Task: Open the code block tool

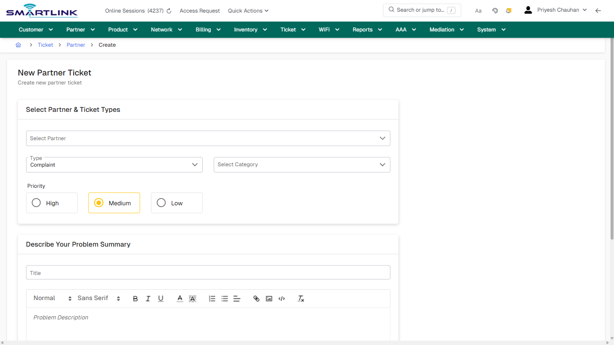Action: (x=281, y=298)
